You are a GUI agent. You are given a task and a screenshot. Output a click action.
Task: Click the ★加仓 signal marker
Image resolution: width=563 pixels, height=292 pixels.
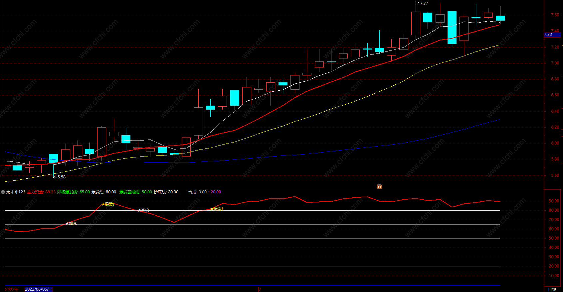[x=71, y=224]
